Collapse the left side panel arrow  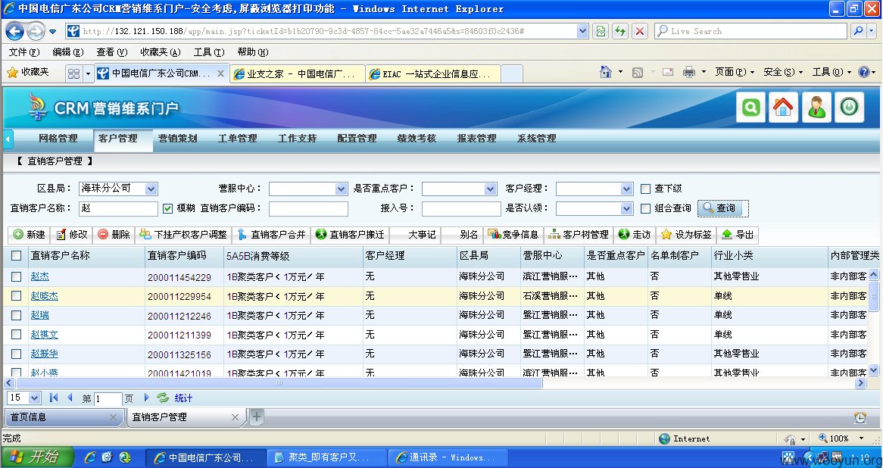pos(8,139)
